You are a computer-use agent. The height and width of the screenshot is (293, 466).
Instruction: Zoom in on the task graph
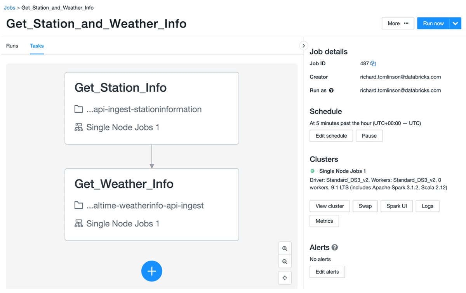click(x=285, y=248)
